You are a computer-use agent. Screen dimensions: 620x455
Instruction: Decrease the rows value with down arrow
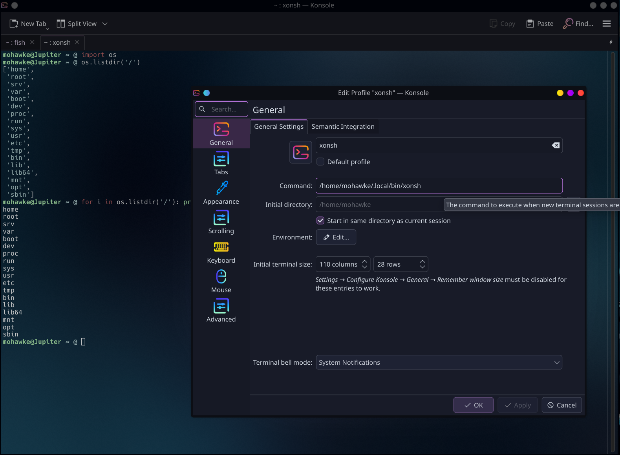coord(422,267)
